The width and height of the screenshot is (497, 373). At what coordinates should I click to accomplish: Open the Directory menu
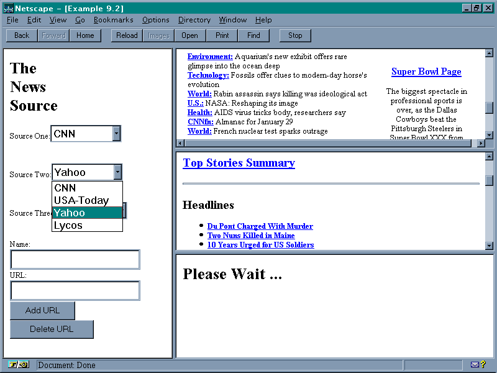tap(194, 20)
